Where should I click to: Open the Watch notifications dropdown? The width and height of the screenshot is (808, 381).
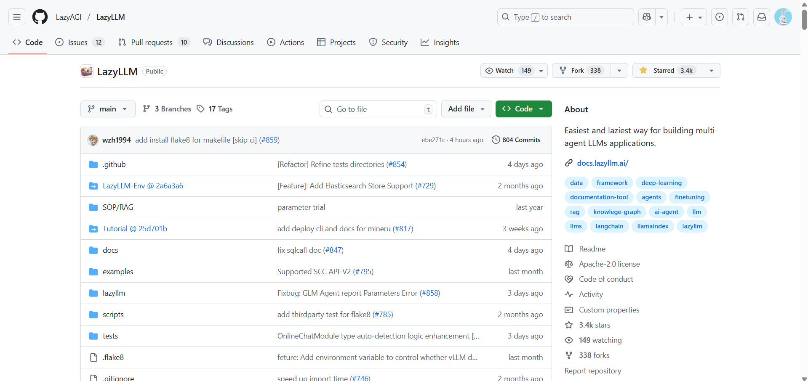[x=514, y=71]
